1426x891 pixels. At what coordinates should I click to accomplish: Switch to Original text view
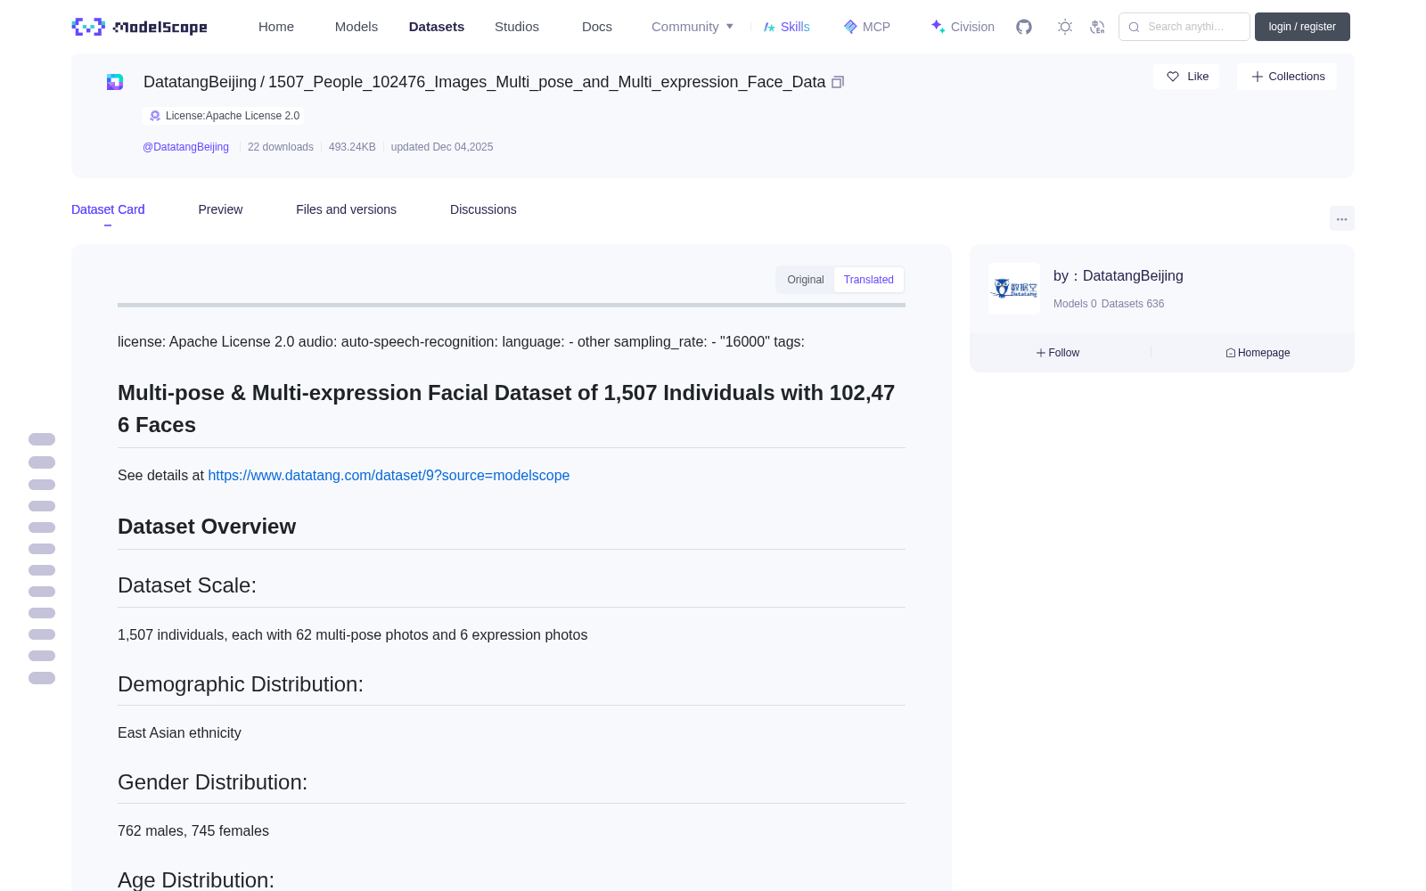pyautogui.click(x=806, y=280)
